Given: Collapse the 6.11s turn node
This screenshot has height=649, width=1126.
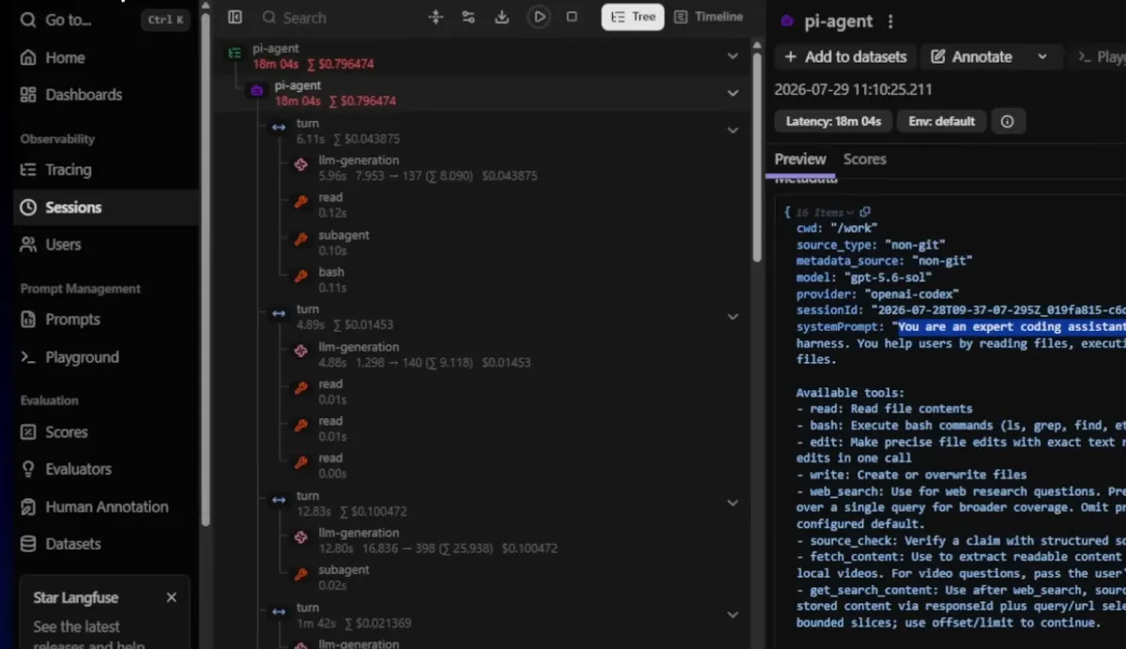Looking at the screenshot, I should tap(733, 130).
